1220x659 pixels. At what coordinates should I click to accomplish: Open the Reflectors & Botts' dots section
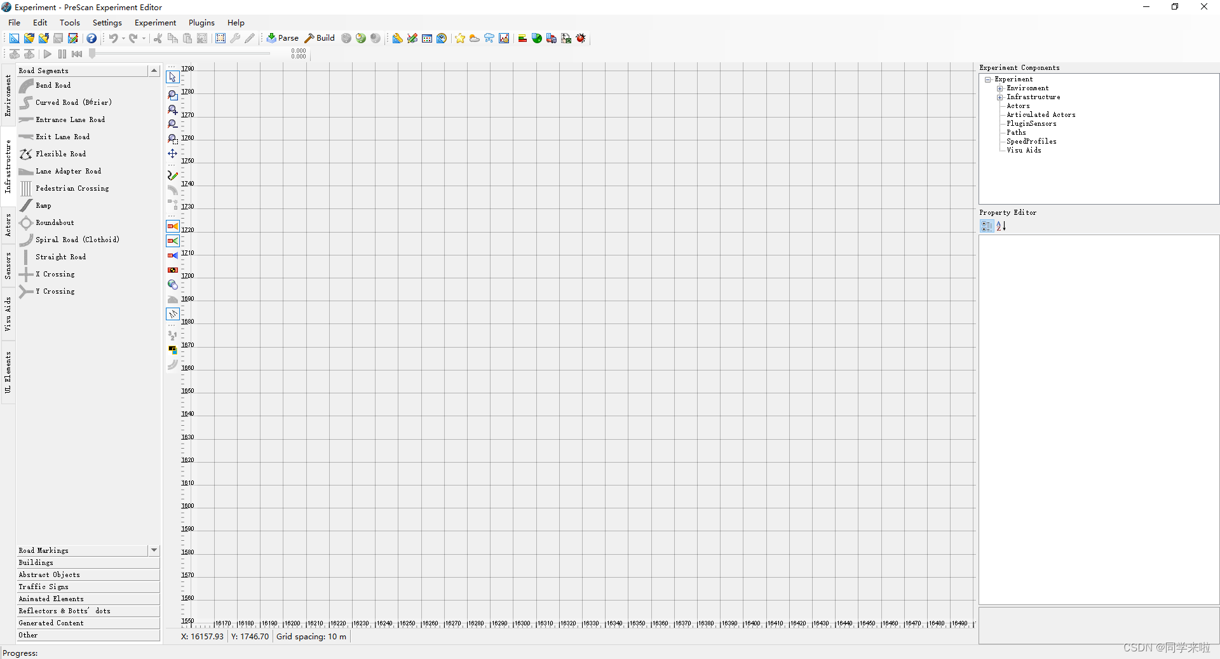[x=88, y=611]
